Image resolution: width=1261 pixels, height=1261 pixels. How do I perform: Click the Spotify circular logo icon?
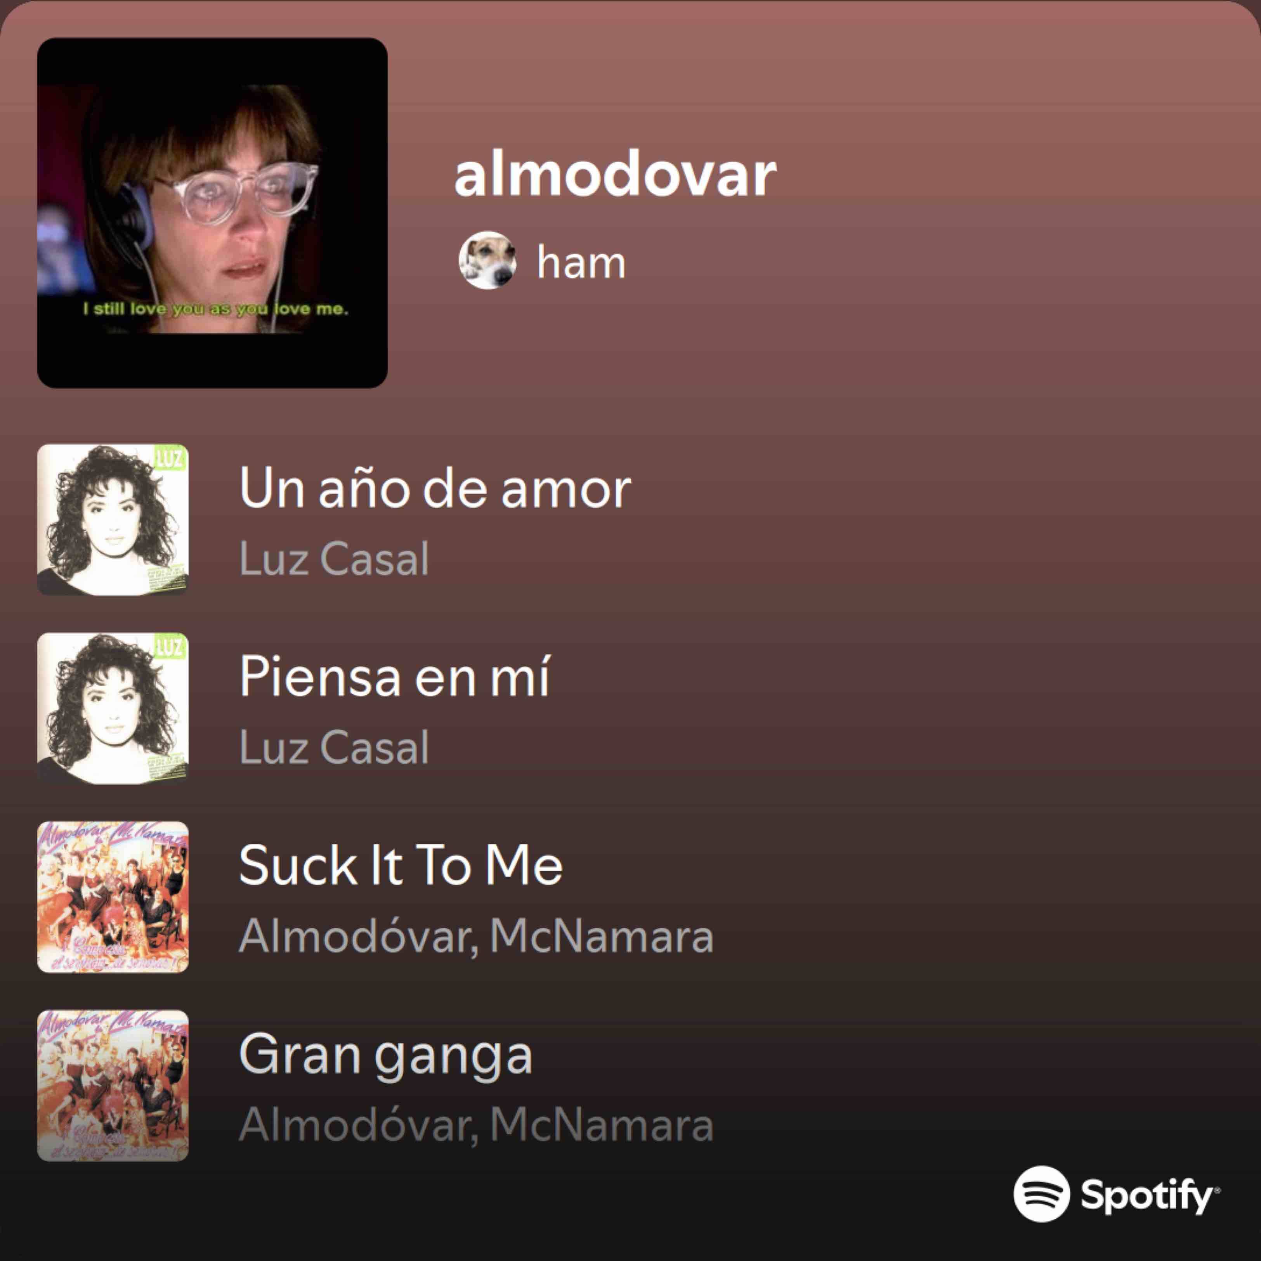(x=1042, y=1193)
